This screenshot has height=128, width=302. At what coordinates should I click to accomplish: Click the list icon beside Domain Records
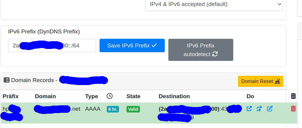coord(7,80)
